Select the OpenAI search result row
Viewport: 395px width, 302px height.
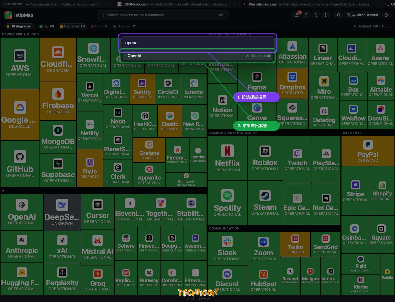point(198,56)
